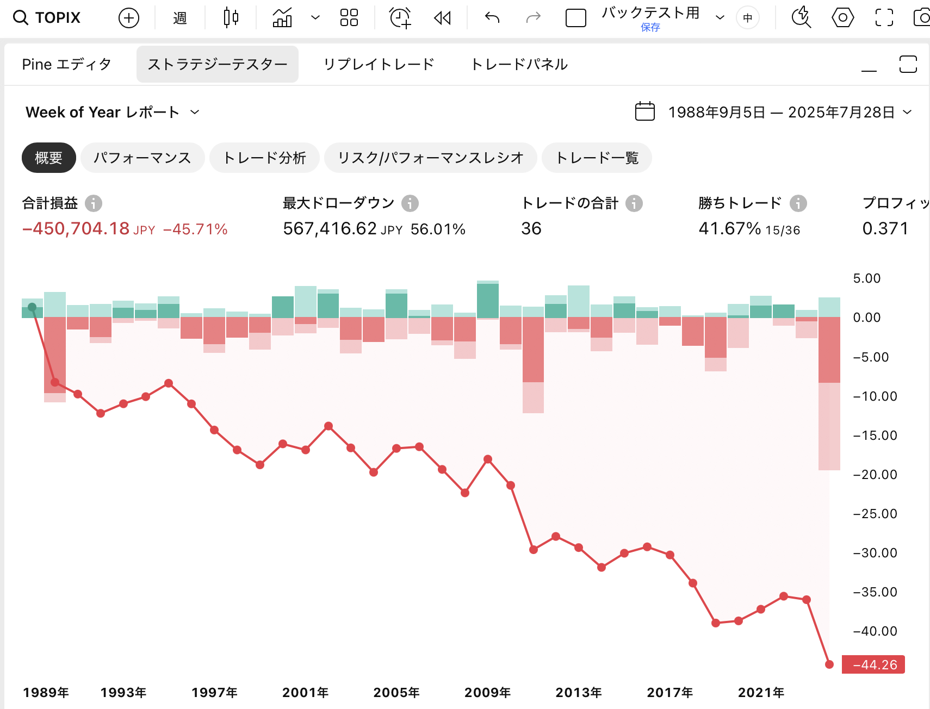930x709 pixels.
Task: Take a chart snapshot with camera icon
Action: [923, 18]
